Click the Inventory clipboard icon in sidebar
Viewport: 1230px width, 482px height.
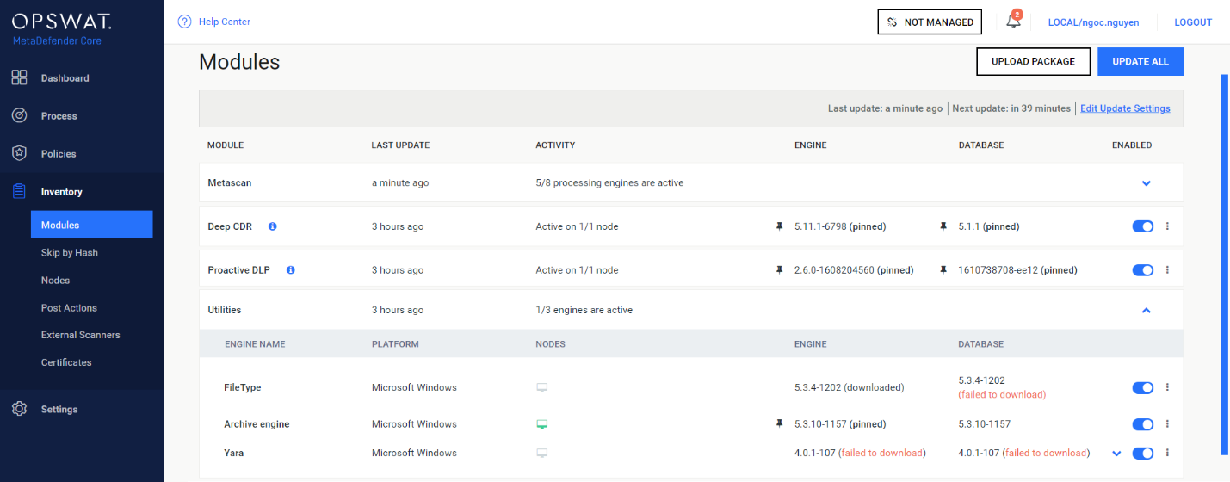(19, 191)
